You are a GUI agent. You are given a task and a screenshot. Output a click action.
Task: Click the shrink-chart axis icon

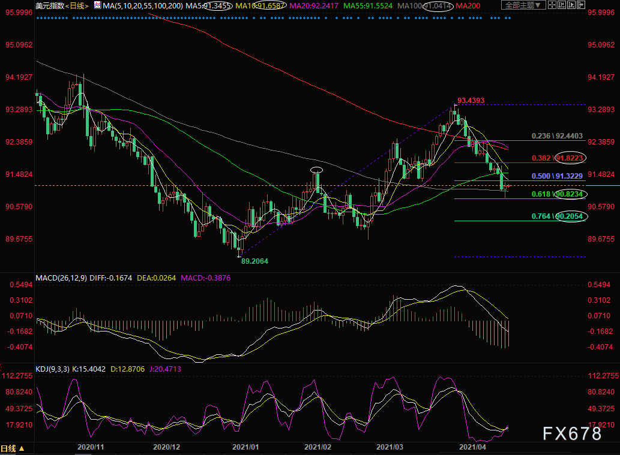[x=561, y=5]
